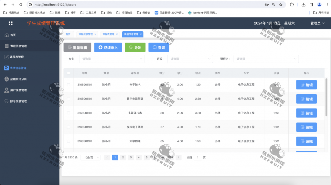Toggle the browser side panel icon
The width and height of the screenshot is (331, 185).
click(x=311, y=5)
